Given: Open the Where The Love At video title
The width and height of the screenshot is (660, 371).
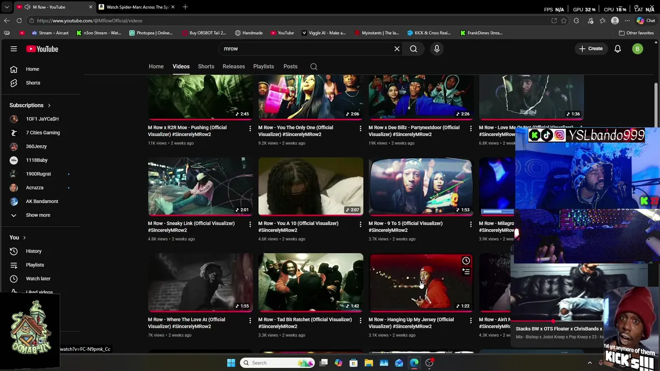Looking at the screenshot, I should [x=187, y=323].
